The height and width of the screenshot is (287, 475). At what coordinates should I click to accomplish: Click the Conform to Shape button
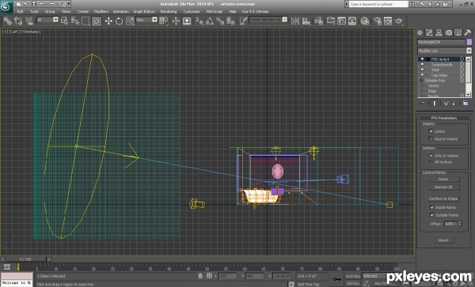pos(443,198)
